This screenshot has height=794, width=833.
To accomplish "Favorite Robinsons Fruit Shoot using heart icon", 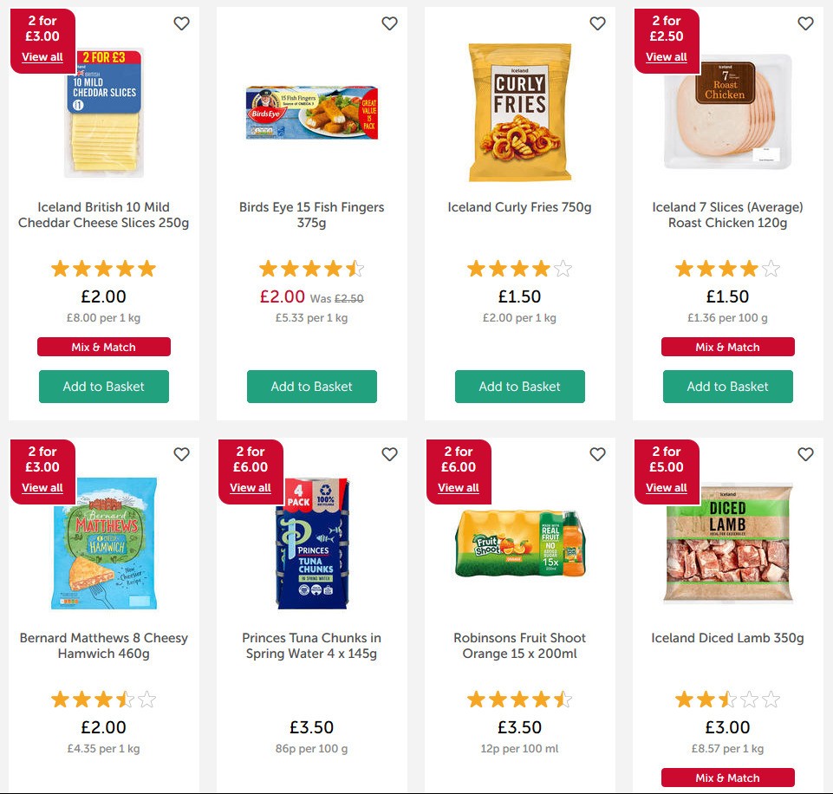I will 597,454.
